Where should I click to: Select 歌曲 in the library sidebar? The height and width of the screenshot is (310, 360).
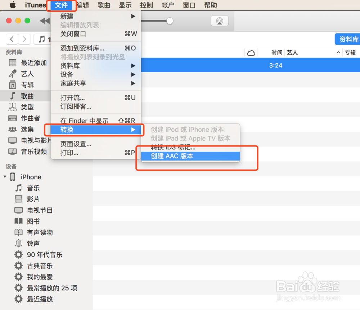coord(25,96)
